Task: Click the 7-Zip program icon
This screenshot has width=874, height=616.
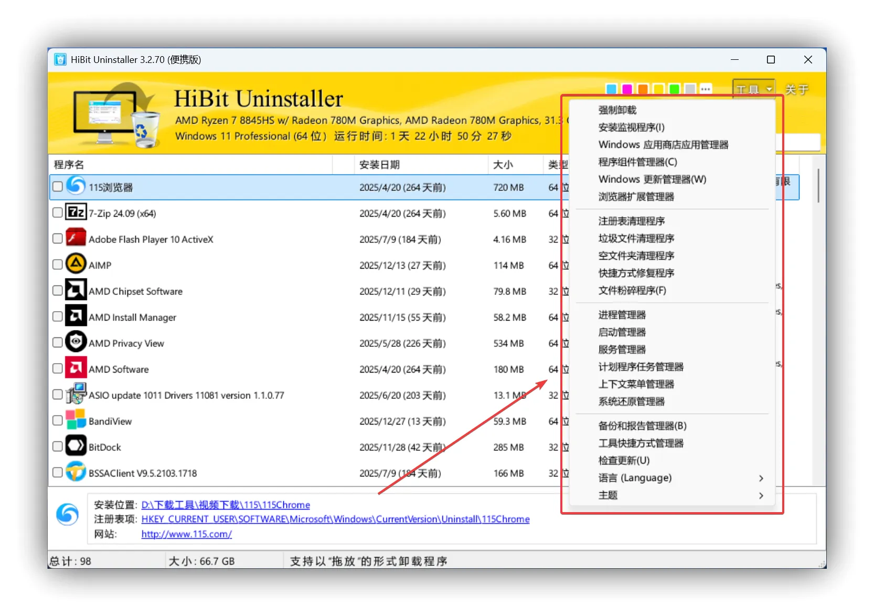Action: (x=76, y=213)
